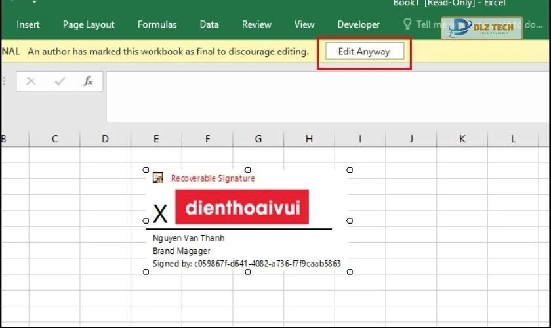Switch to the Page Layout tab
Viewport: 551px width, 328px height.
pyautogui.click(x=89, y=24)
